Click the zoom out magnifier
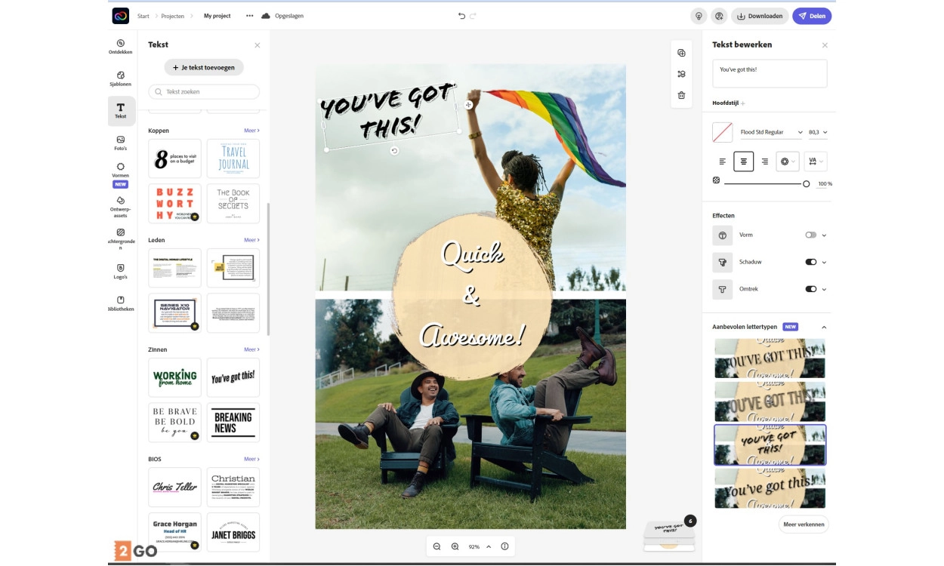Viewport: 944px width, 566px height. (437, 546)
